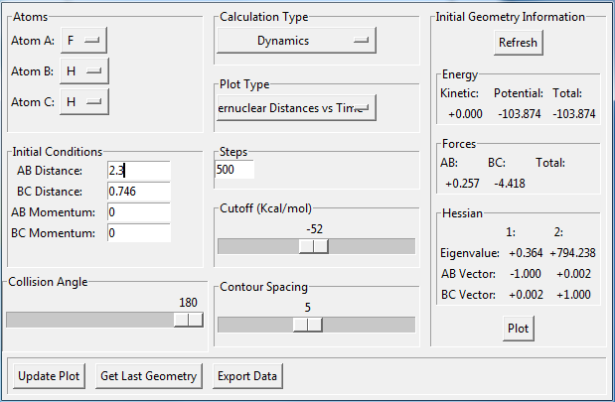
Task: Click the Cutoff (Kcal/mol) slider handle
Action: 314,246
